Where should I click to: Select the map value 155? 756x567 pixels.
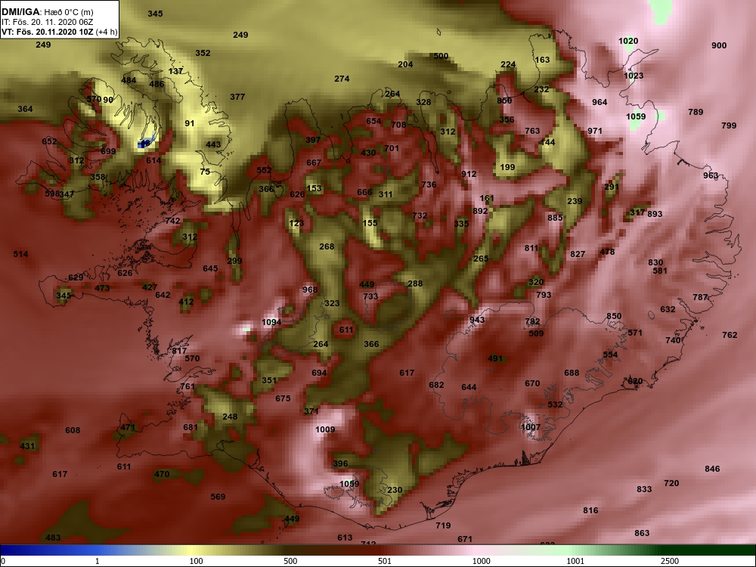370,223
